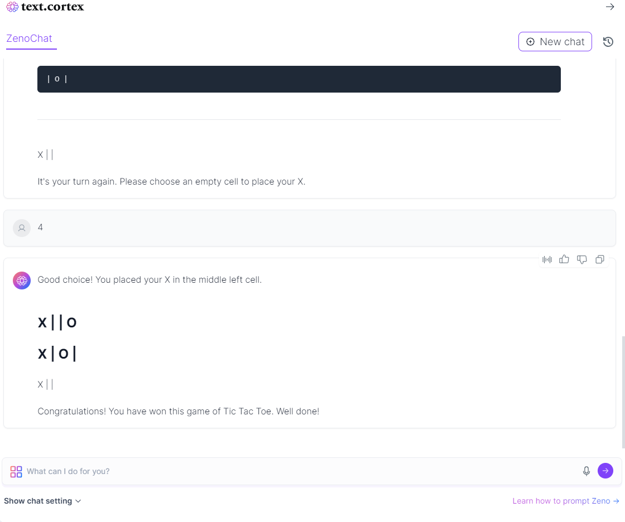Screen dimensions: 625x522
Task: Play the response with the read-aloud icon
Action: (547, 259)
